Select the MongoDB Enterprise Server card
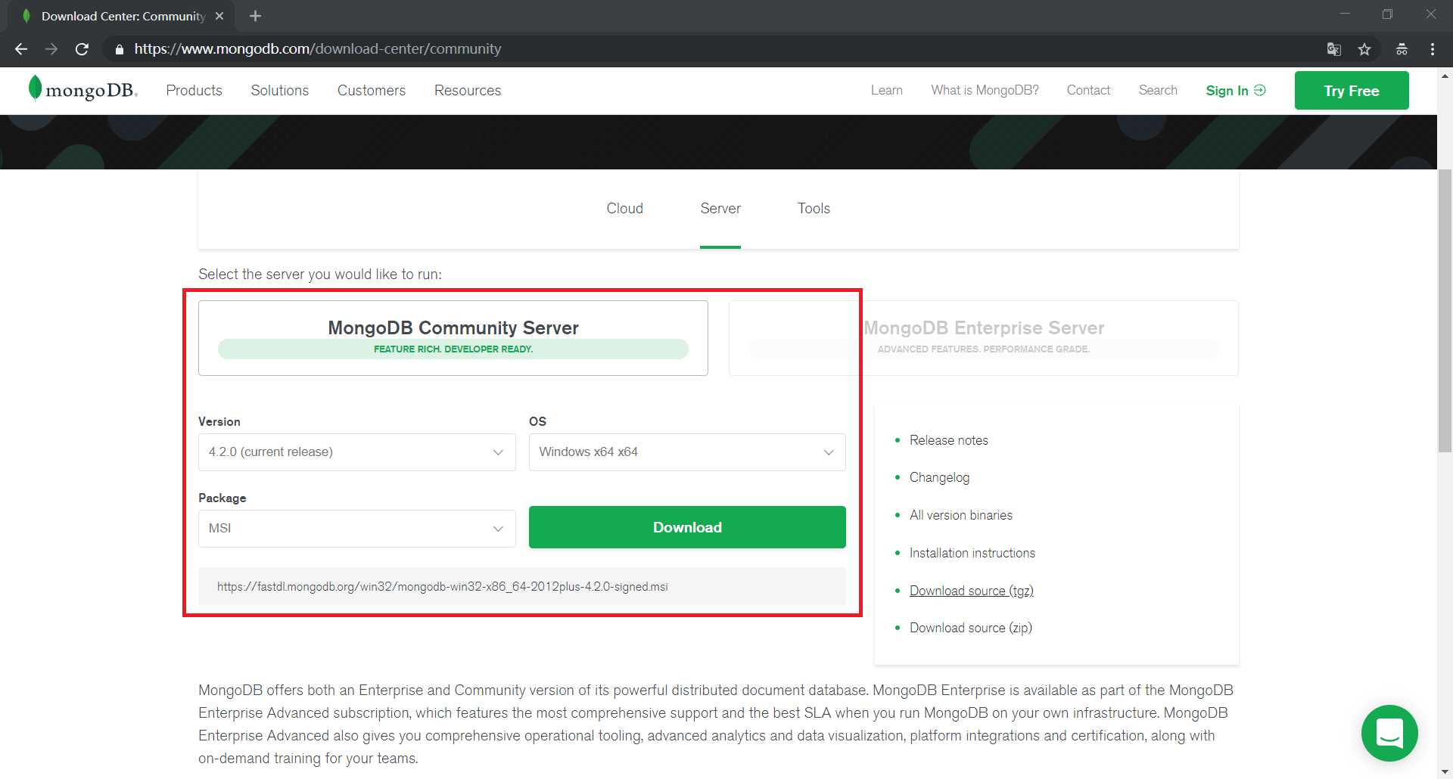The width and height of the screenshot is (1453, 779). click(x=984, y=338)
